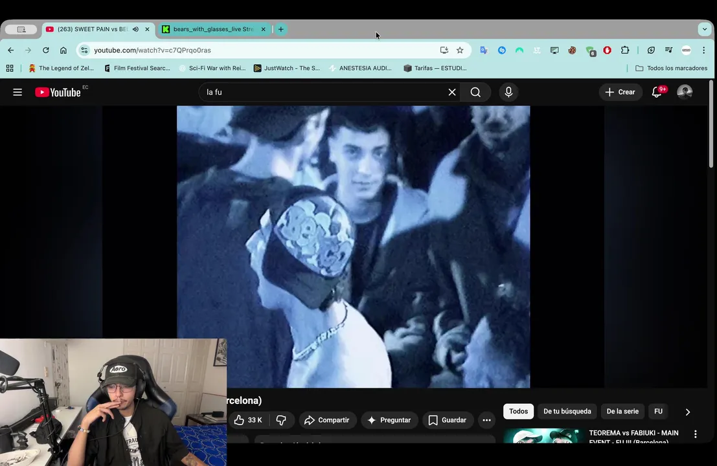Viewport: 717px width, 466px height.
Task: Click the video player area
Action: coord(353,247)
